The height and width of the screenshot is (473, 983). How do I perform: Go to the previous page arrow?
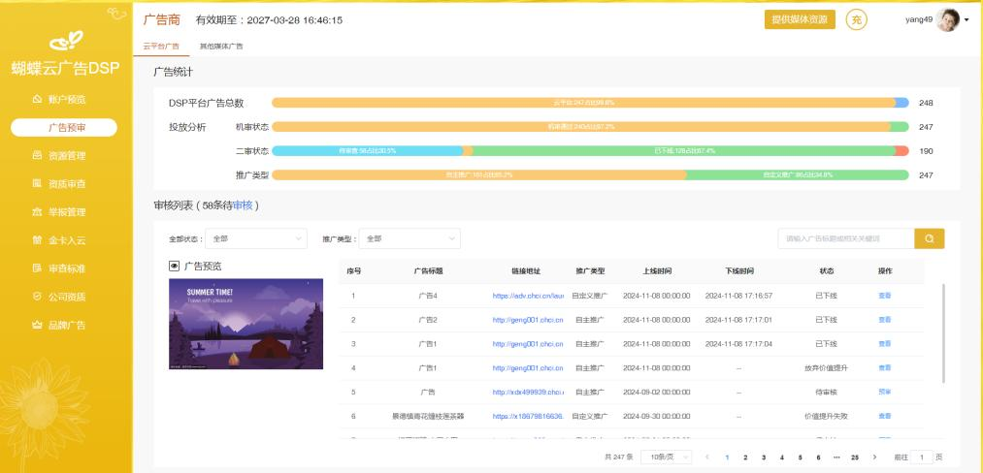click(x=707, y=457)
